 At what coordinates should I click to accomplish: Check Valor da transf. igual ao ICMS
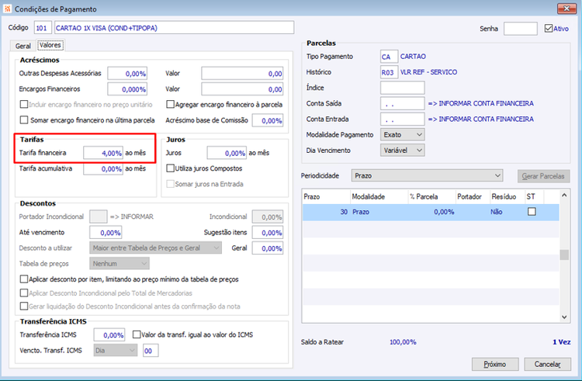point(137,334)
